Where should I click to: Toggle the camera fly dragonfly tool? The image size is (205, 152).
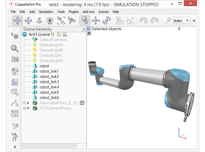point(72,21)
